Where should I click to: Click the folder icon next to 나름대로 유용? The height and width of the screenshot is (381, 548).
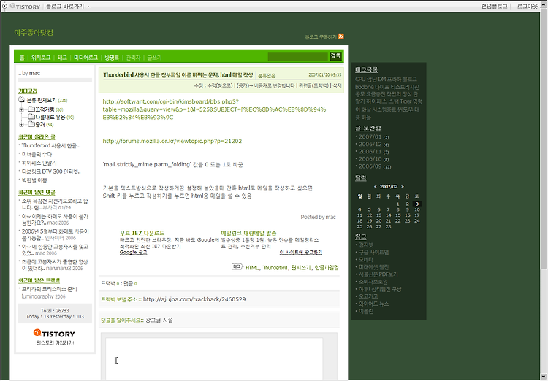click(x=31, y=117)
